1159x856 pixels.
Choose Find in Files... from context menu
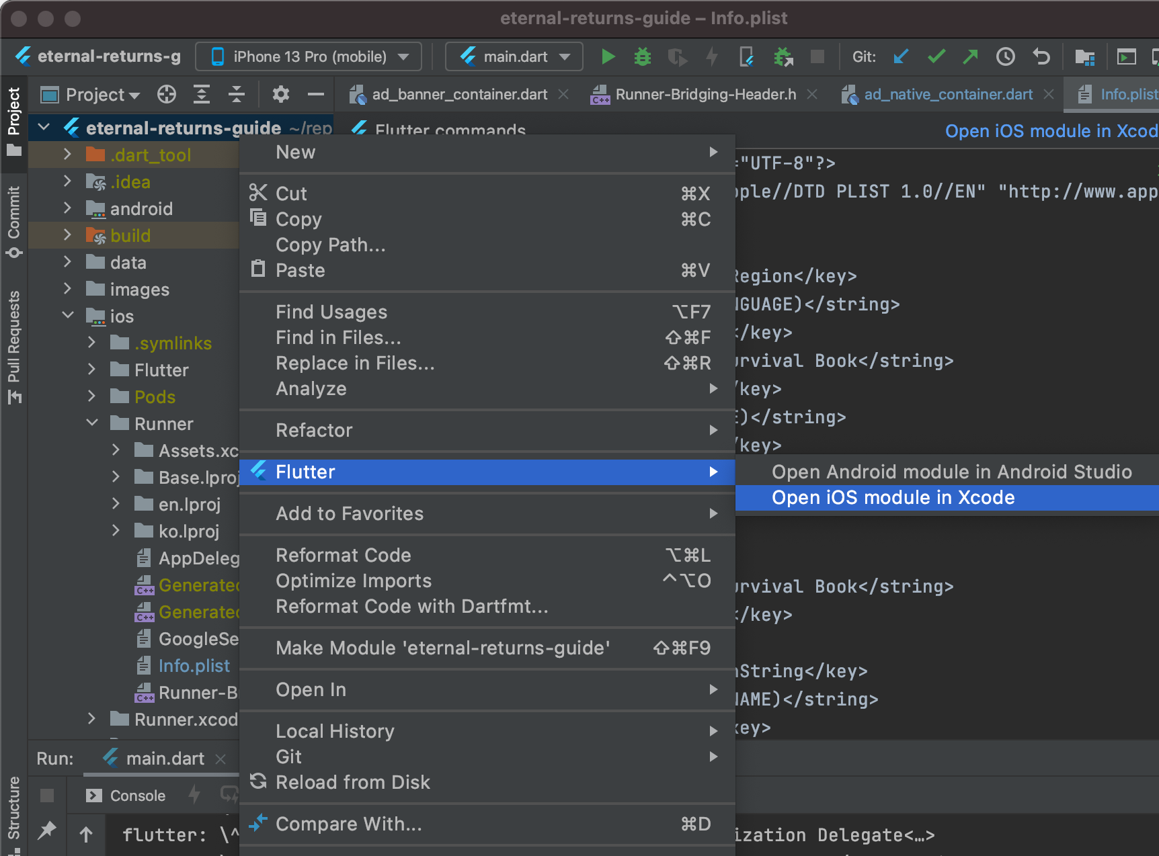pyautogui.click(x=487, y=338)
